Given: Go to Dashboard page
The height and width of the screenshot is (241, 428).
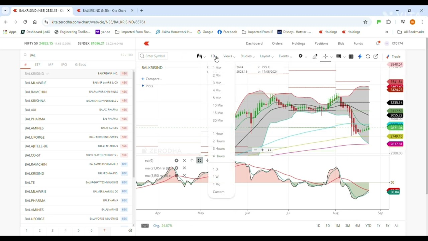Looking at the screenshot, I should coord(254,43).
